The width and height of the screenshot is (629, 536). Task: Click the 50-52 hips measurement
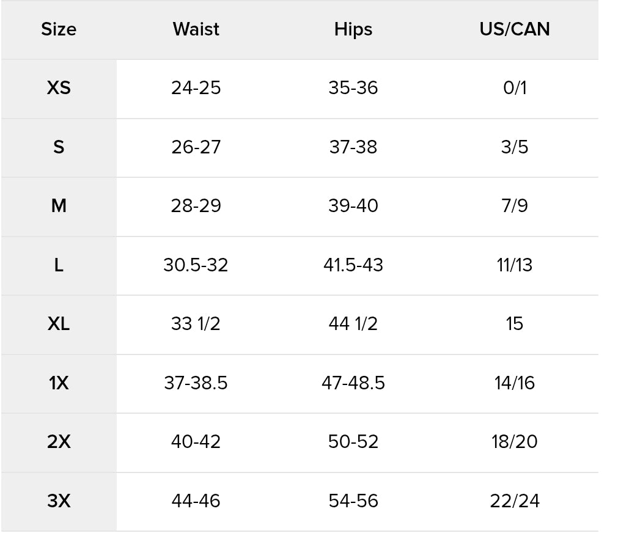353,442
